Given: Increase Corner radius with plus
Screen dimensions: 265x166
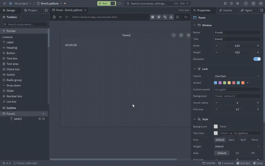Looking at the screenshot, I should [258, 103].
